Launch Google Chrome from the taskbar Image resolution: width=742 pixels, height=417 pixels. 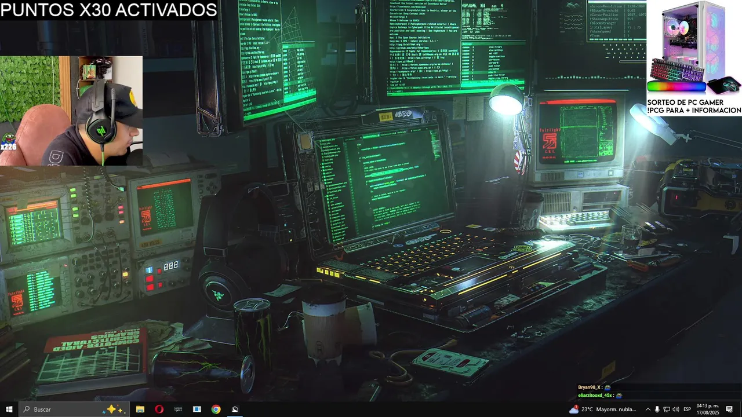click(x=216, y=409)
